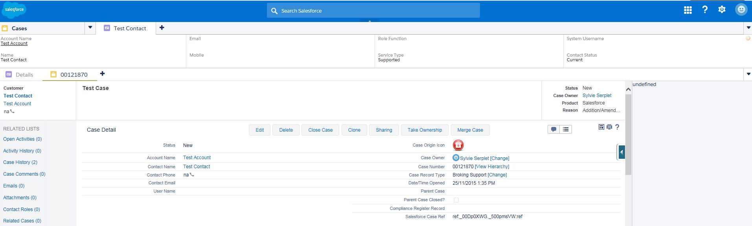This screenshot has width=752, height=226.
Task: Open the App Launcher grid icon
Action: [x=688, y=10]
